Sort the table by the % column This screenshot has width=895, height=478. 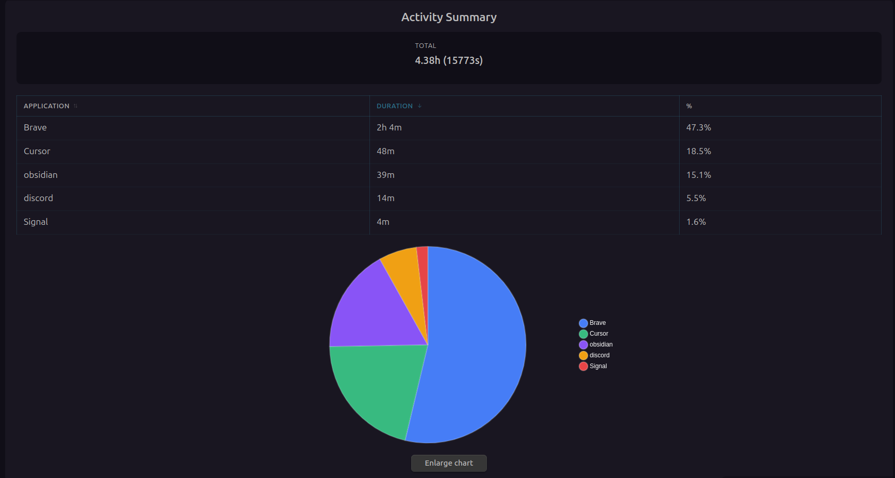coord(689,106)
